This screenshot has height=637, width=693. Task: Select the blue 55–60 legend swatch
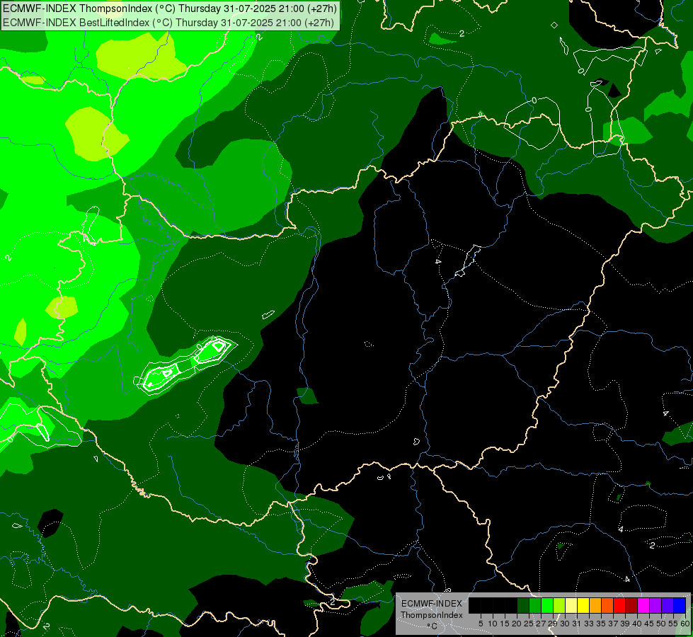pyautogui.click(x=680, y=605)
